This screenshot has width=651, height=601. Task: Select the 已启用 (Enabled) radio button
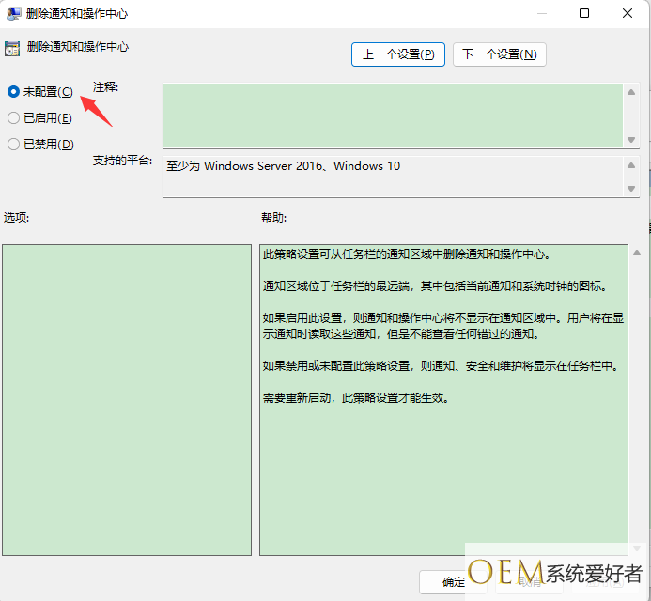point(13,117)
